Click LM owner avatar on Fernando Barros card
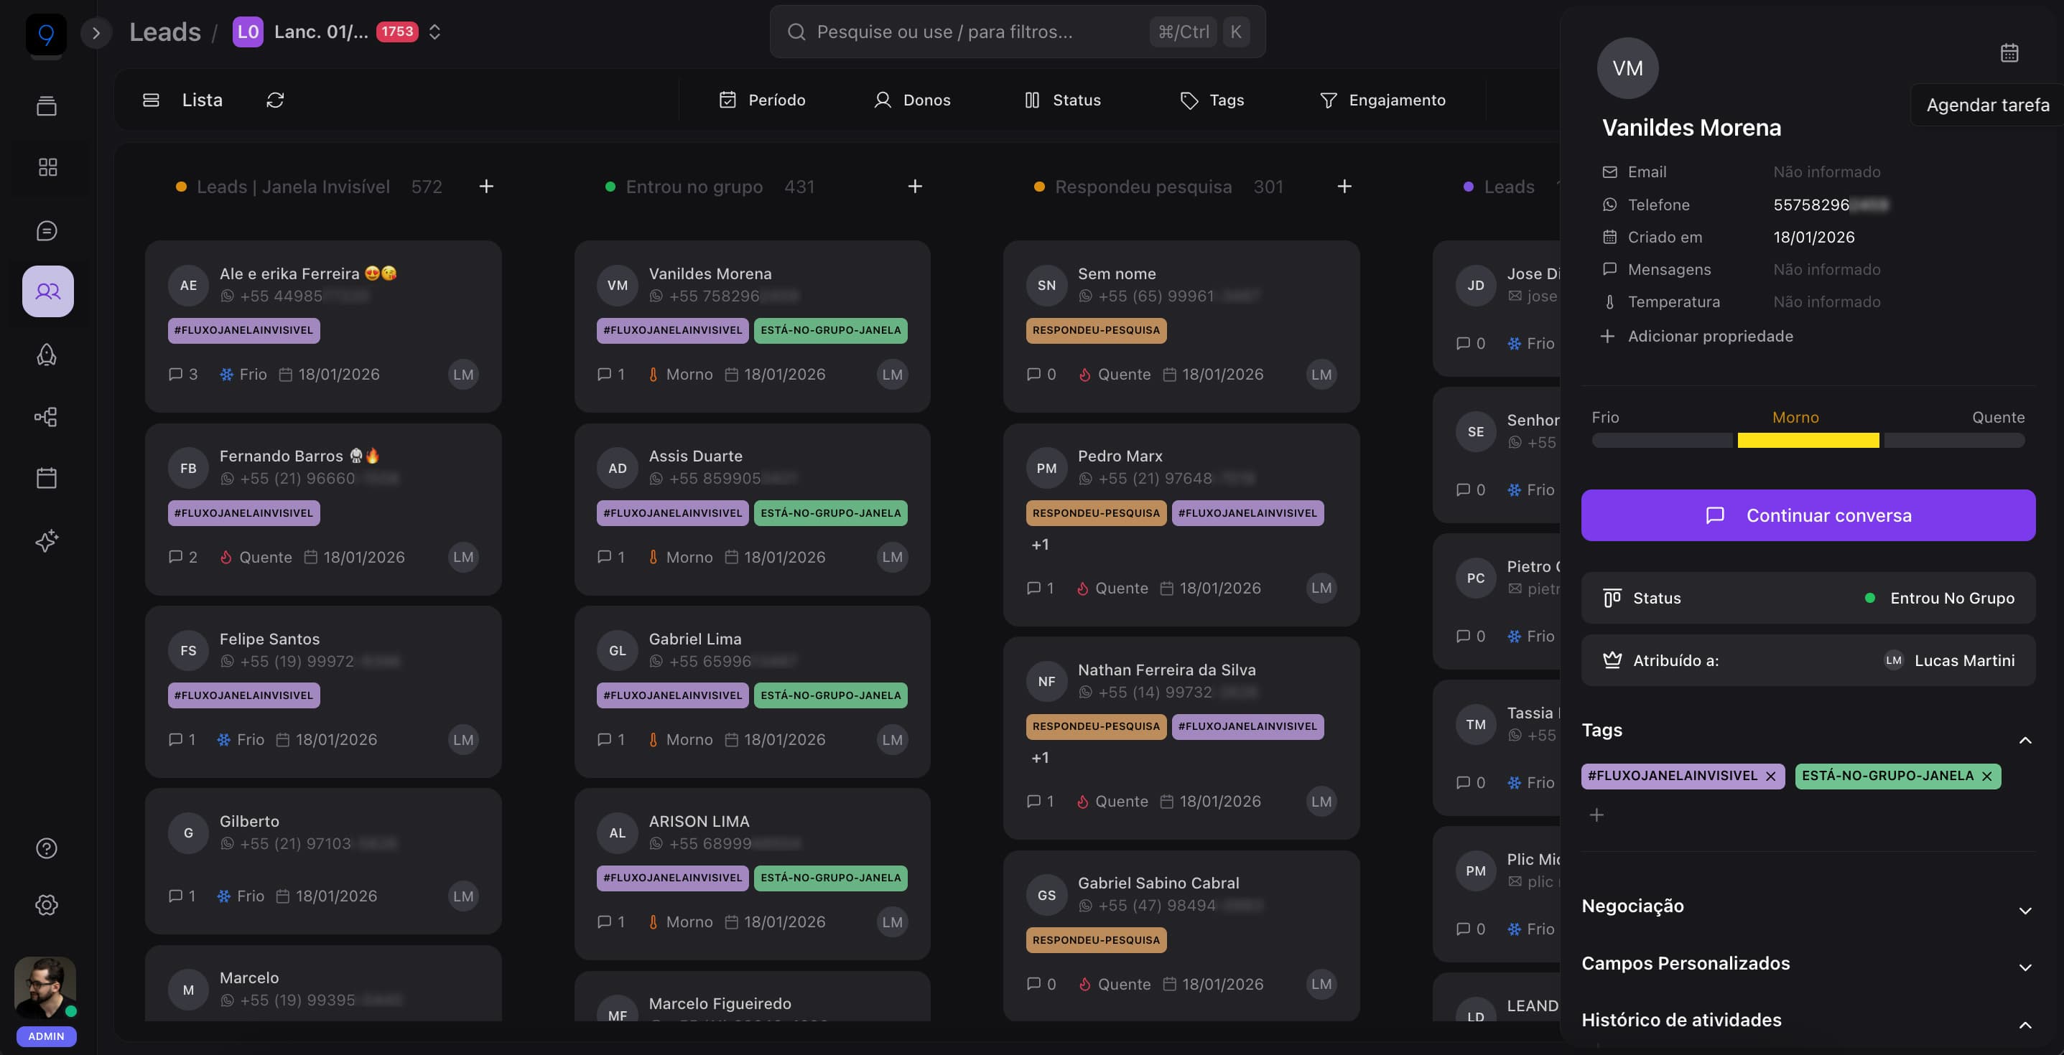 463,557
